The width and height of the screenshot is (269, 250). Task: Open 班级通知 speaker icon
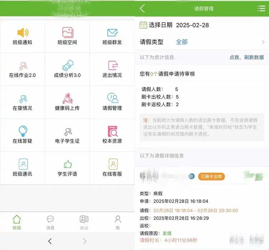pos(23,32)
